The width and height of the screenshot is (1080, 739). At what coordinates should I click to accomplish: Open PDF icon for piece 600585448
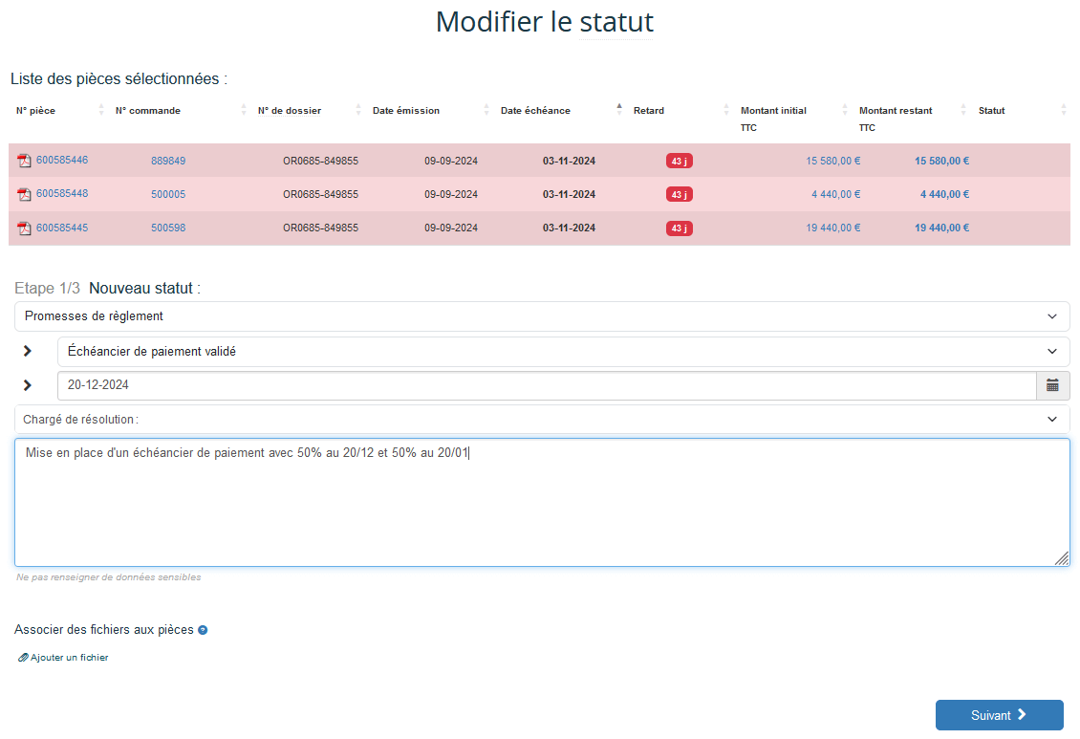tap(24, 194)
